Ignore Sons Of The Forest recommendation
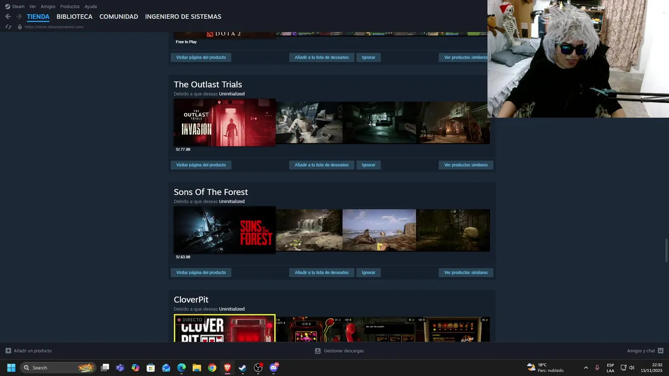 pyautogui.click(x=368, y=273)
